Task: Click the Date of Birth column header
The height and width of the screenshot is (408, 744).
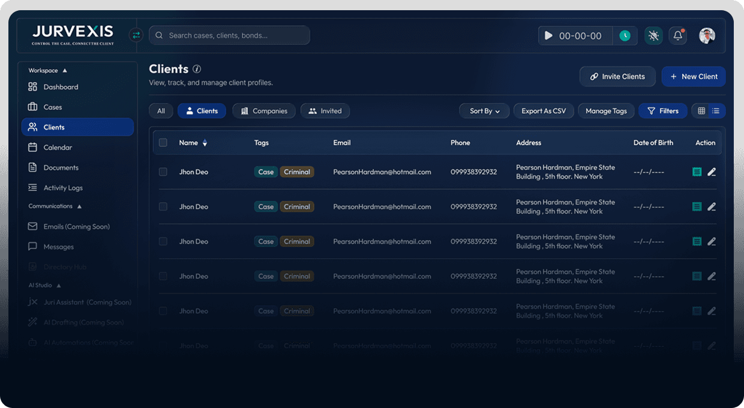Action: click(x=653, y=143)
